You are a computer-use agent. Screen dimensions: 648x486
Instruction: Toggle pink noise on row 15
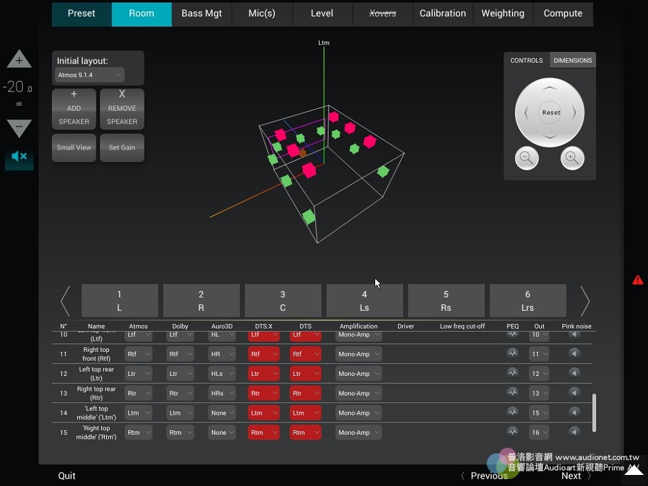(x=574, y=432)
